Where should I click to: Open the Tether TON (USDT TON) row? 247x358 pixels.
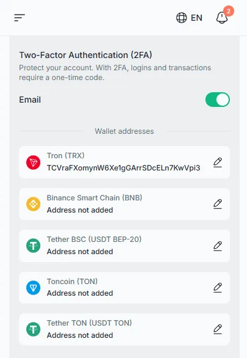(x=124, y=329)
